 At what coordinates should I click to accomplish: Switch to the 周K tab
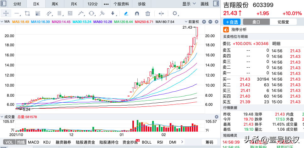coord(55,4)
